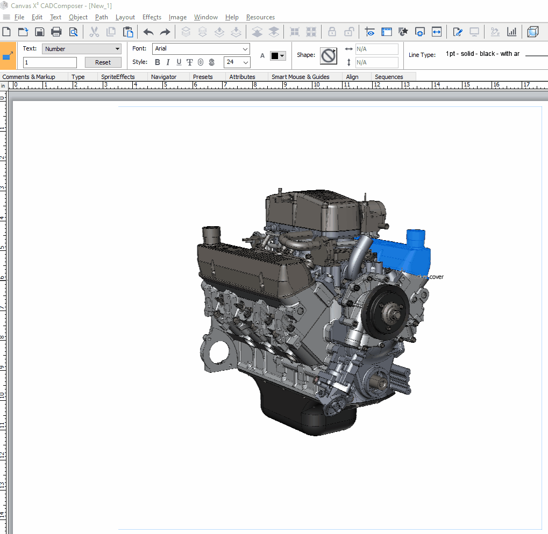Switch to the Navigator tab
The image size is (548, 534).
[163, 77]
